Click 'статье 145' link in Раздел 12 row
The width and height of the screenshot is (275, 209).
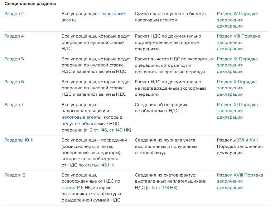(72, 188)
